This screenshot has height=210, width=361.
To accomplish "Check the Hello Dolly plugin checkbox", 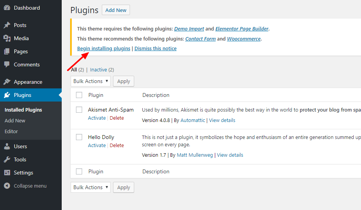I will [x=79, y=137].
